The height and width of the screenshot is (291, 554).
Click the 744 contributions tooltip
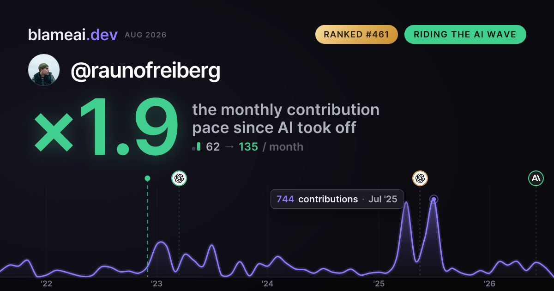click(x=337, y=199)
